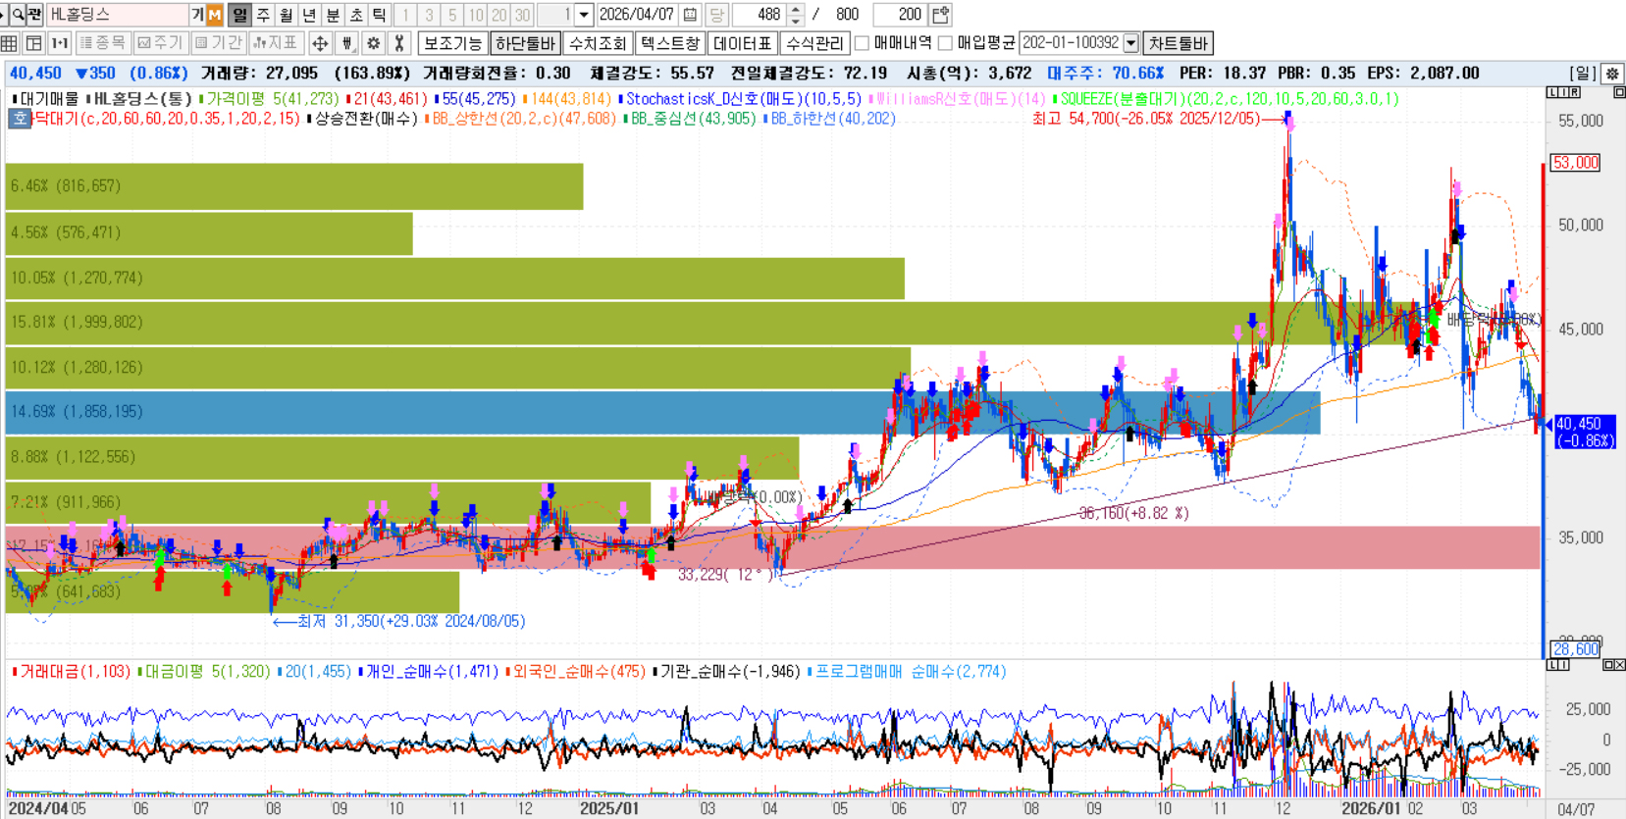1626x819 pixels.
Task: Click the 53,000 red price tag
Action: click(1575, 162)
